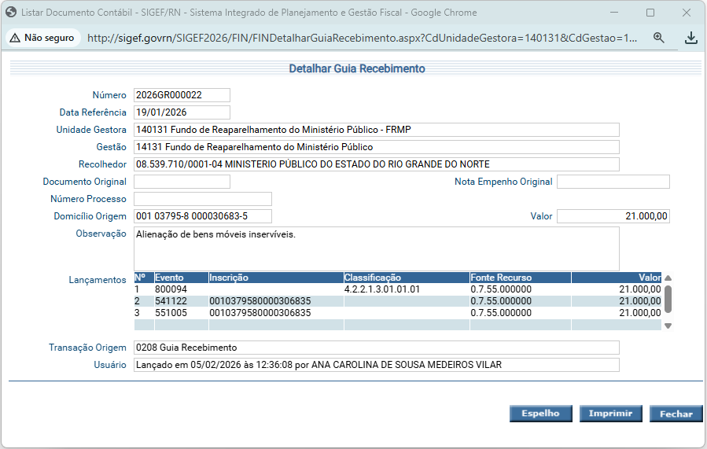This screenshot has height=449, width=707.
Task: Click the download icon in address bar
Action: (x=690, y=38)
